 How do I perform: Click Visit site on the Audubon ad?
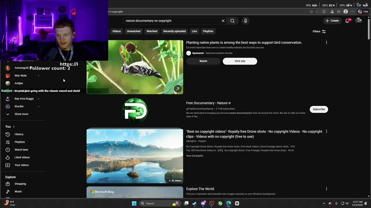(x=240, y=61)
